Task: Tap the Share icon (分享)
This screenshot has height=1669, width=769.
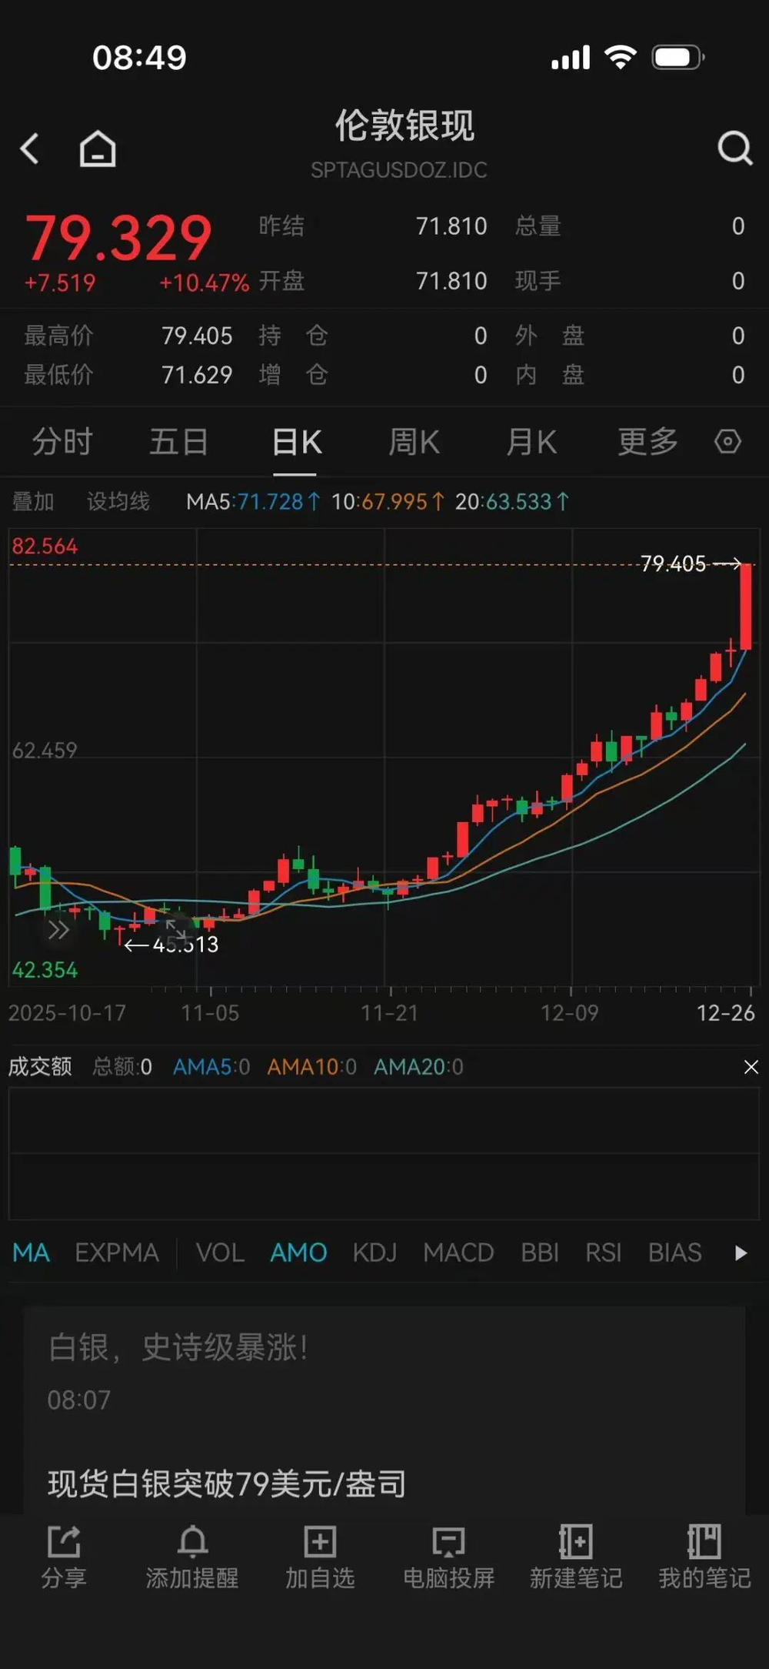Action: click(x=64, y=1557)
